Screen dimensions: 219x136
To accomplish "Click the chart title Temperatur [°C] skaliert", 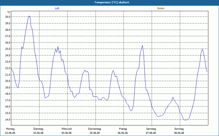I will (x=112, y=2).
